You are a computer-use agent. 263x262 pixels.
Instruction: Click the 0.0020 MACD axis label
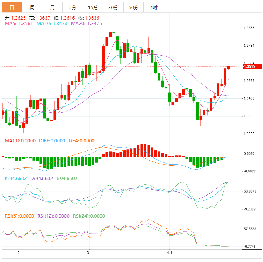coord(249,154)
